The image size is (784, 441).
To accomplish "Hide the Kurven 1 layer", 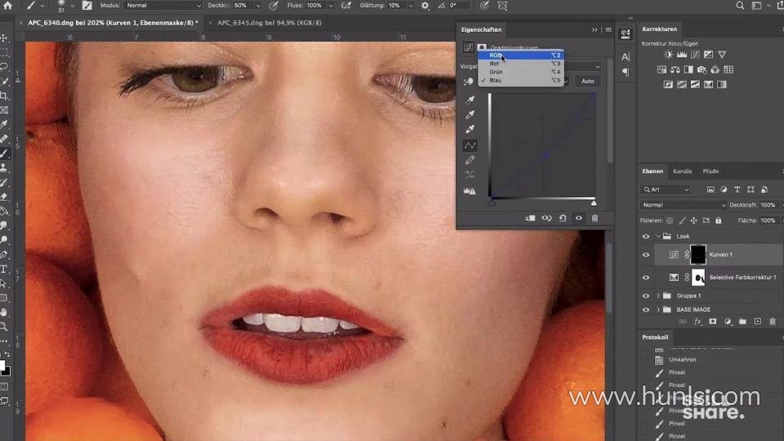I will click(645, 255).
